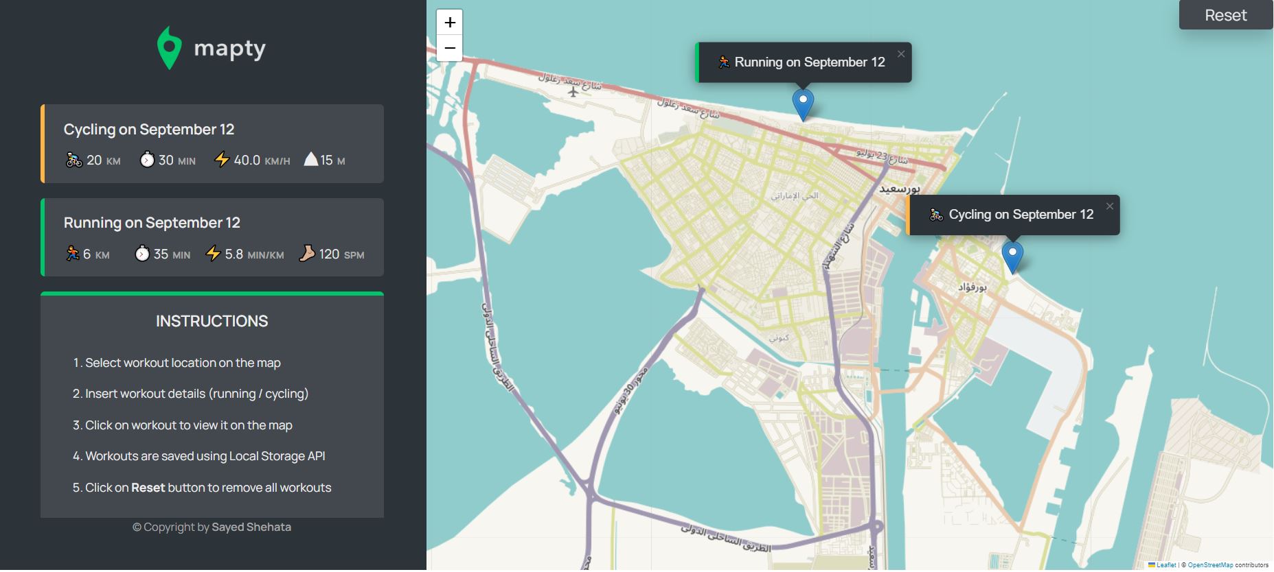Image resolution: width=1274 pixels, height=572 pixels.
Task: Zoom in the map with plus button
Action: point(450,22)
